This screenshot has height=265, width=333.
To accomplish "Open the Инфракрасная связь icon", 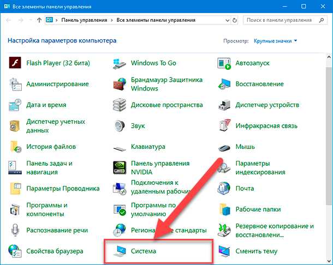I will click(224, 125).
